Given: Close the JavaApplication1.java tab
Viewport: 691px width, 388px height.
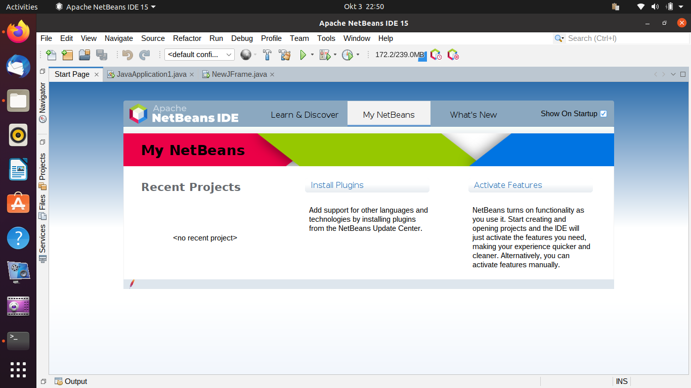Looking at the screenshot, I should [192, 75].
